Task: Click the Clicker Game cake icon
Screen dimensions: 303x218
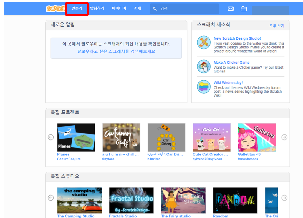Action: tap(204, 66)
